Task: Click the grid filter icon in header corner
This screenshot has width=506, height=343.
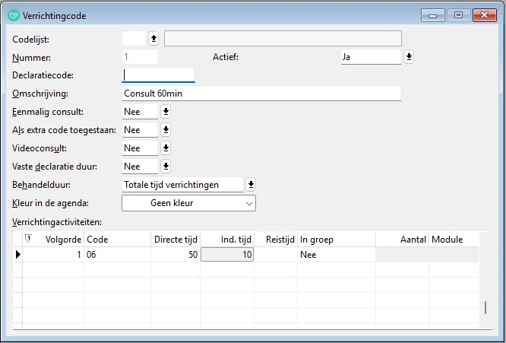Action: point(28,239)
